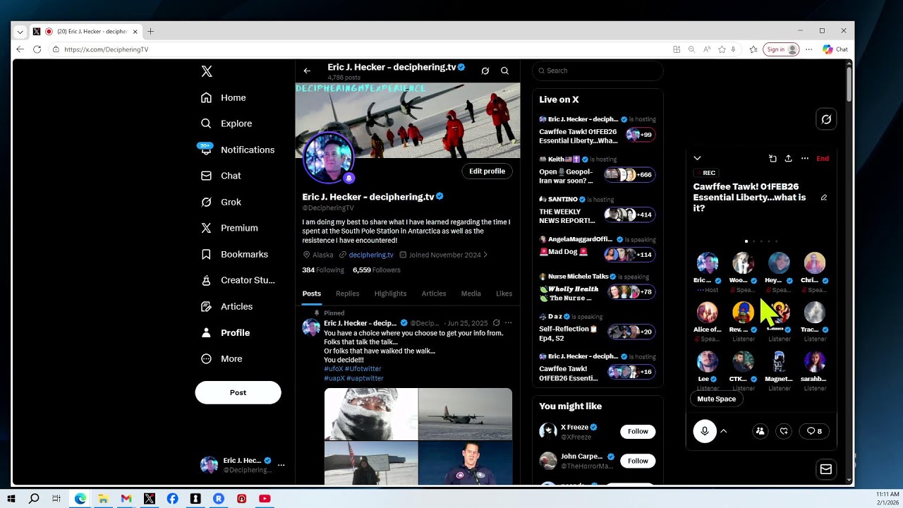Click the clip recording icon in Space
The image size is (903, 508).
(772, 159)
